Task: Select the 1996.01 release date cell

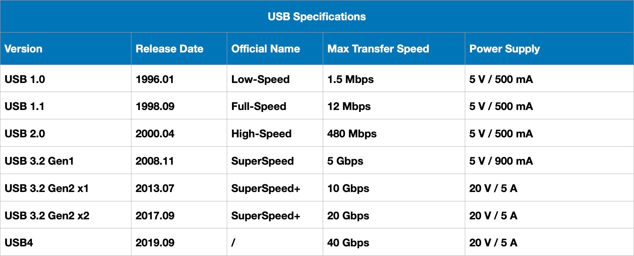Action: point(155,79)
